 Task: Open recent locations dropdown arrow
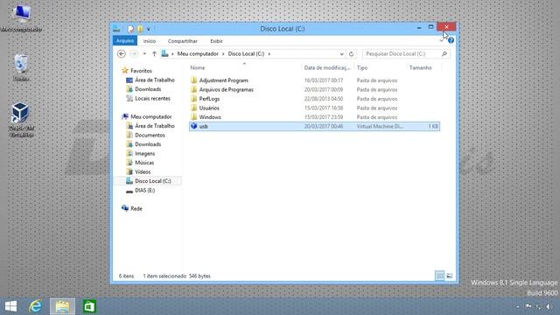click(144, 53)
